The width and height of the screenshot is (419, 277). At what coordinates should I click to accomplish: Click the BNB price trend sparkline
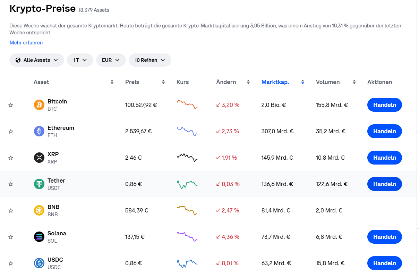pyautogui.click(x=187, y=210)
